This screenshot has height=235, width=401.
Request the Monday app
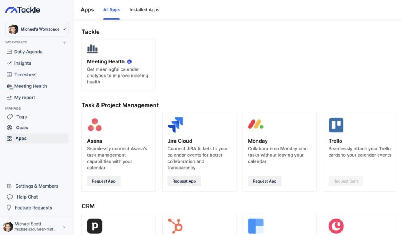pos(265,181)
